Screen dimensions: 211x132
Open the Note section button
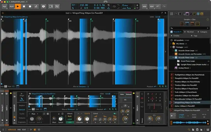(x=122, y=94)
